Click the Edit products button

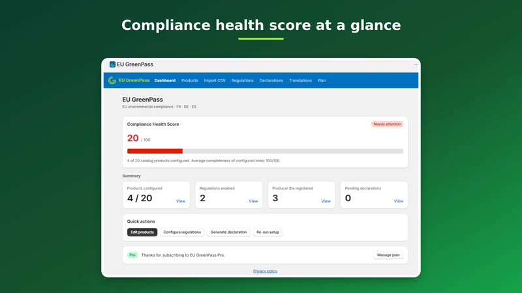pyautogui.click(x=142, y=232)
